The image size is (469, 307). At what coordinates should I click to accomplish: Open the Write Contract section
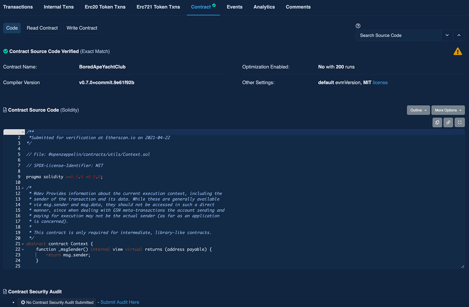pos(82,28)
